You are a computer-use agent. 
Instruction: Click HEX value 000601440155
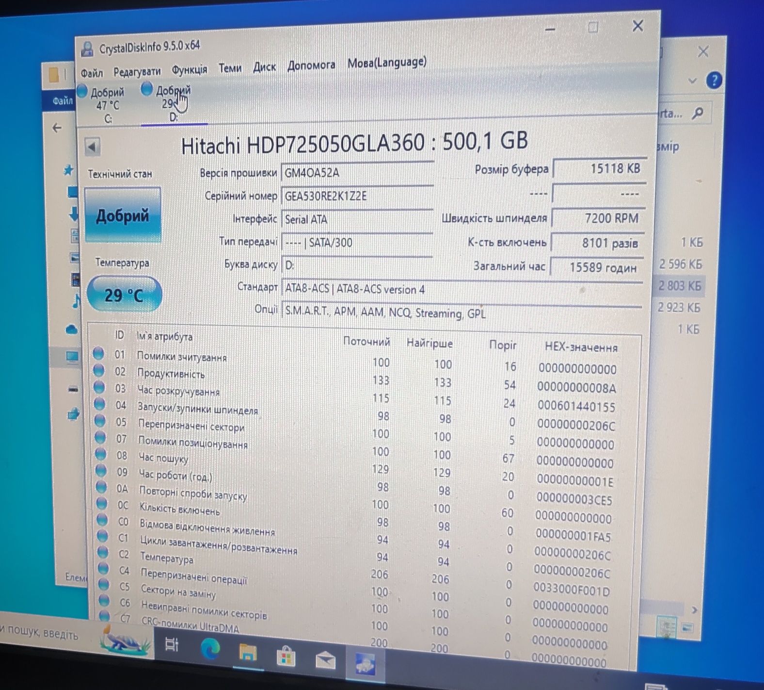click(576, 407)
